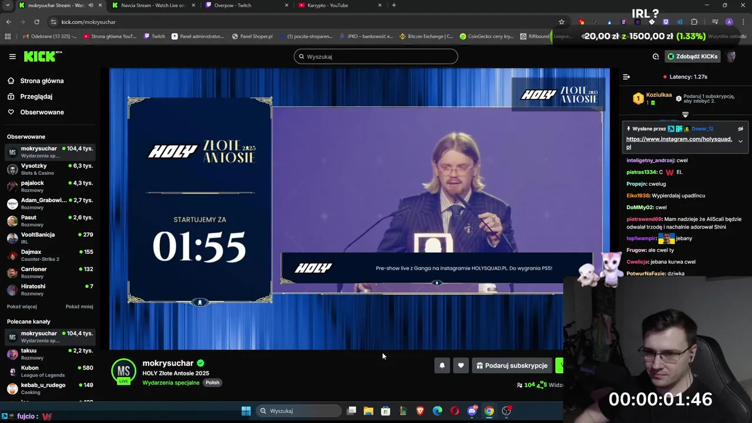Mute the mokrysuchar tab audio icon
The width and height of the screenshot is (752, 423).
90,5
